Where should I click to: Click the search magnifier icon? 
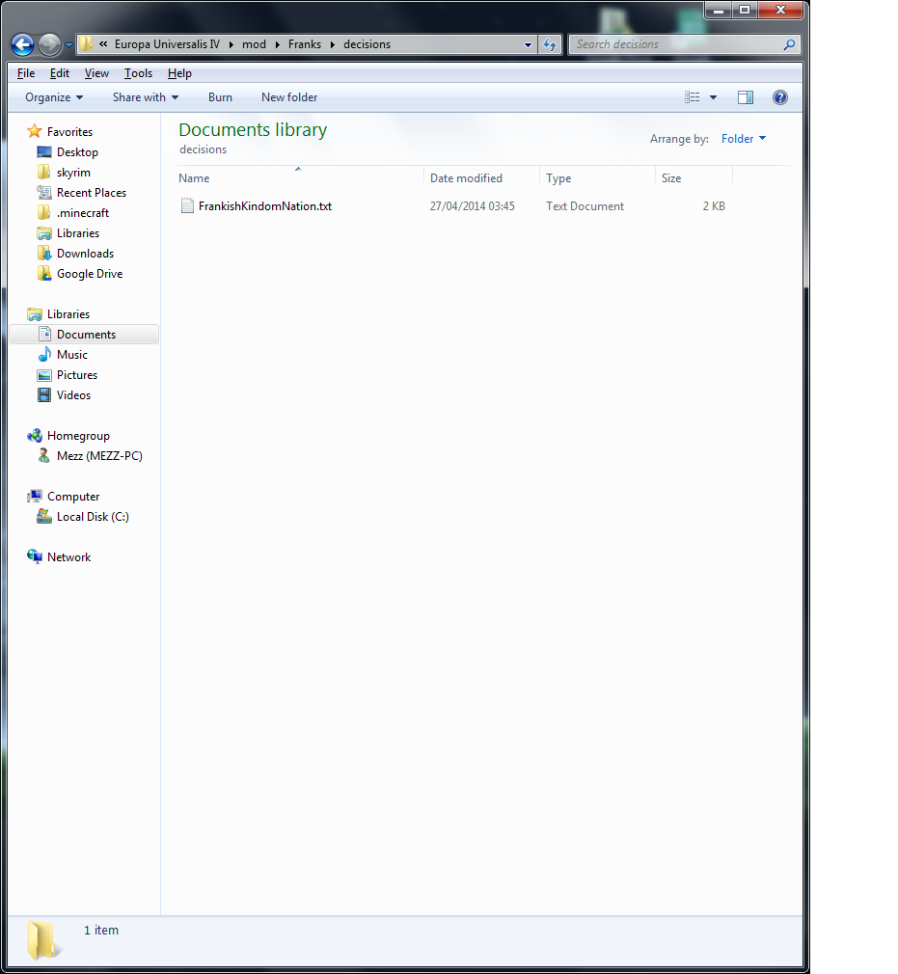point(789,44)
